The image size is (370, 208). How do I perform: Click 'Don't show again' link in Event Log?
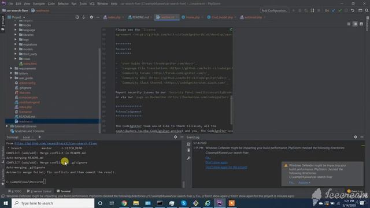(x=217, y=162)
